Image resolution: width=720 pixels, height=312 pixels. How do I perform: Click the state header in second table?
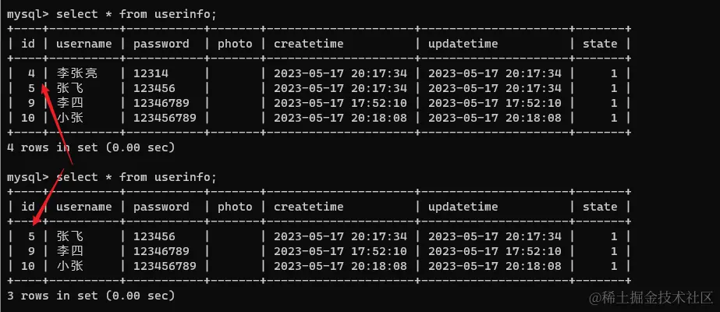(x=600, y=207)
